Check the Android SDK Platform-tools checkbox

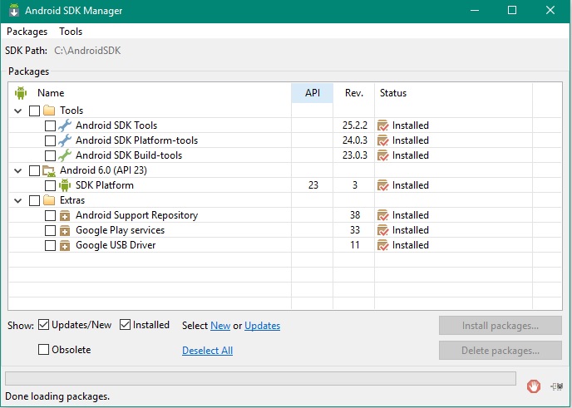tap(50, 140)
